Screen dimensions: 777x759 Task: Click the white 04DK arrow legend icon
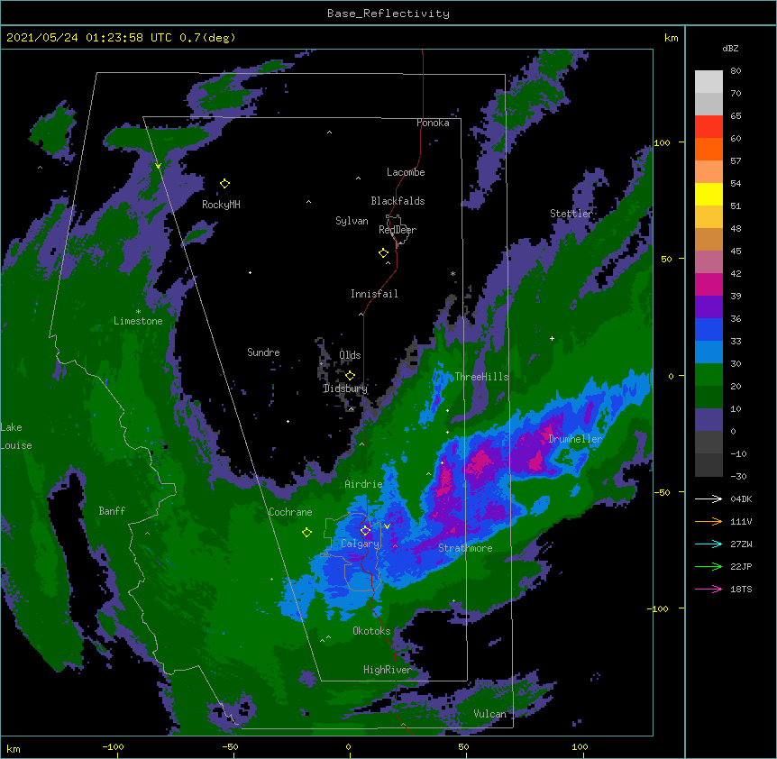click(708, 498)
